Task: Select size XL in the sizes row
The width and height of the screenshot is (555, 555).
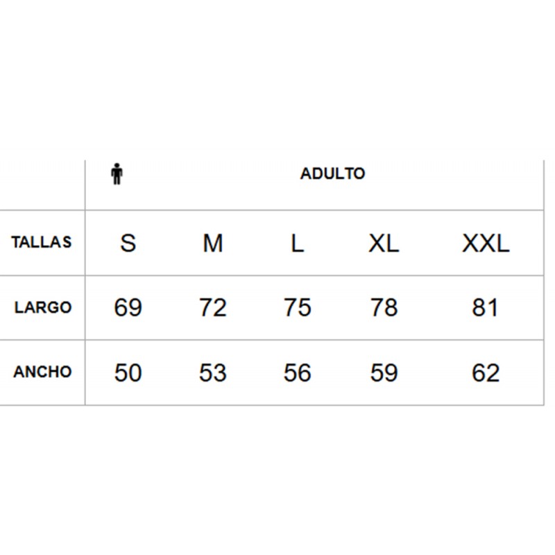Action: point(384,244)
